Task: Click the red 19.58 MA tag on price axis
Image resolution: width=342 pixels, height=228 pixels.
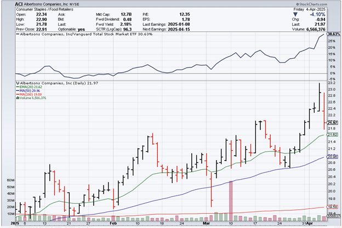Action: [333, 207]
